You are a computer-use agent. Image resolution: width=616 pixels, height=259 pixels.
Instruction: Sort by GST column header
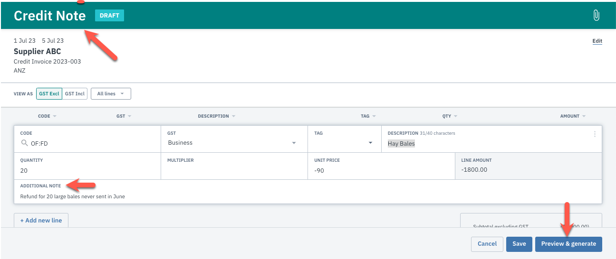pos(124,116)
